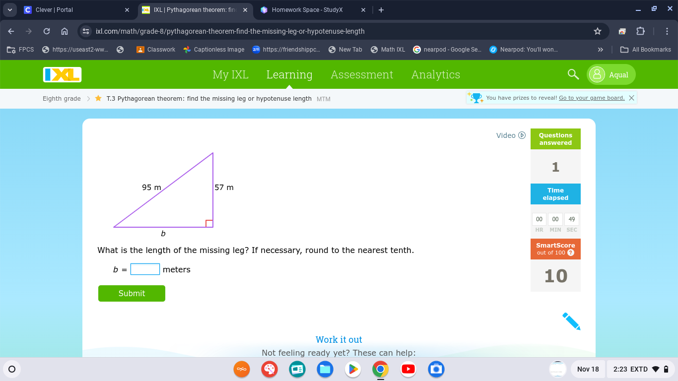Screen dimensions: 678x381
Task: Open the ChromeOS launcher circle
Action: click(x=12, y=369)
